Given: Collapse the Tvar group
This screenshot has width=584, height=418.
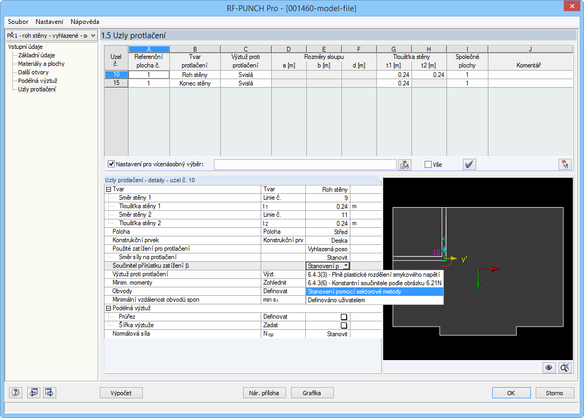Looking at the screenshot, I should (108, 189).
